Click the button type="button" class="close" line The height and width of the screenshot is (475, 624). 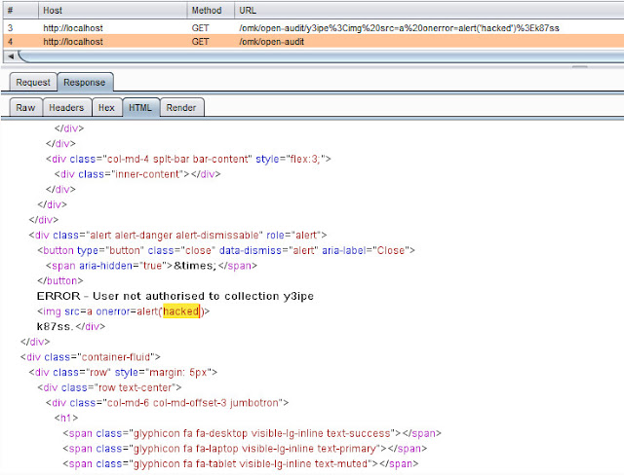tap(226, 250)
